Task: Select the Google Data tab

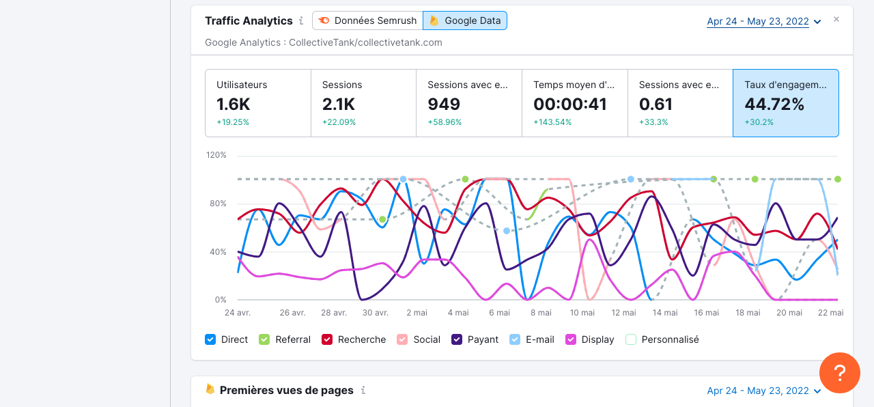Action: 465,20
